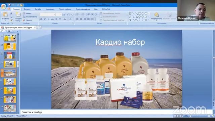Open the Рецензирование ribbon tab
Viewport: 215px width, 121px height.
click(83, 9)
